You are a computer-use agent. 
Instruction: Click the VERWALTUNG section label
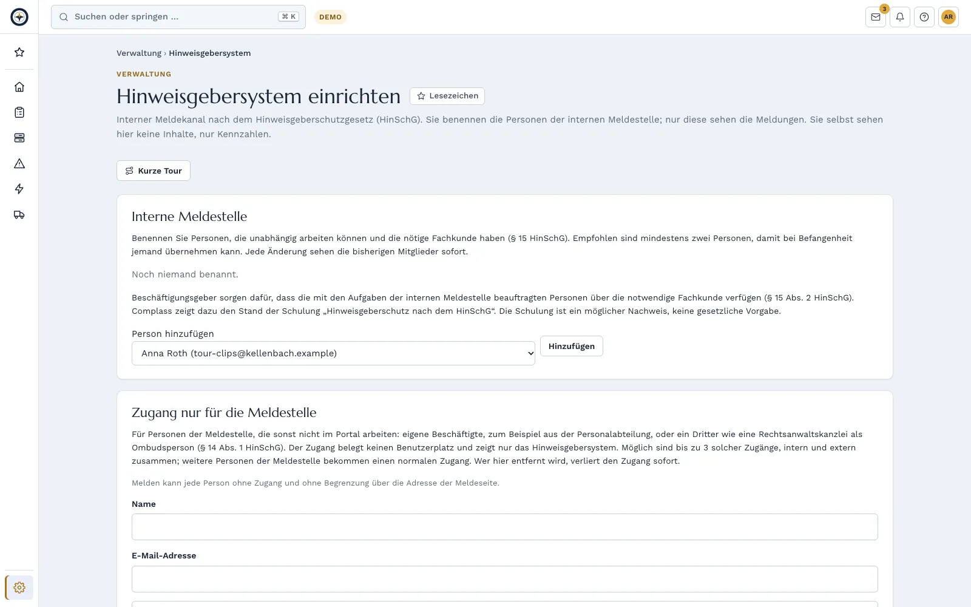(x=144, y=74)
